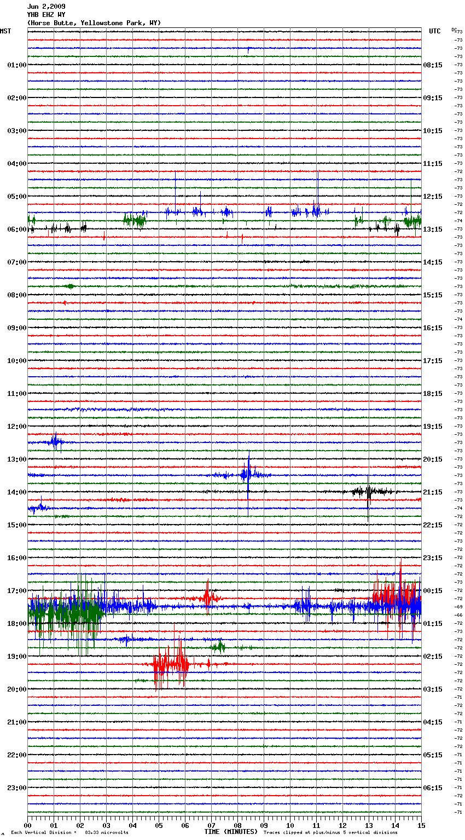Viewport: 465px width, 840px height.
Task: Select the 16:00 MST hour label
Action: point(17,558)
